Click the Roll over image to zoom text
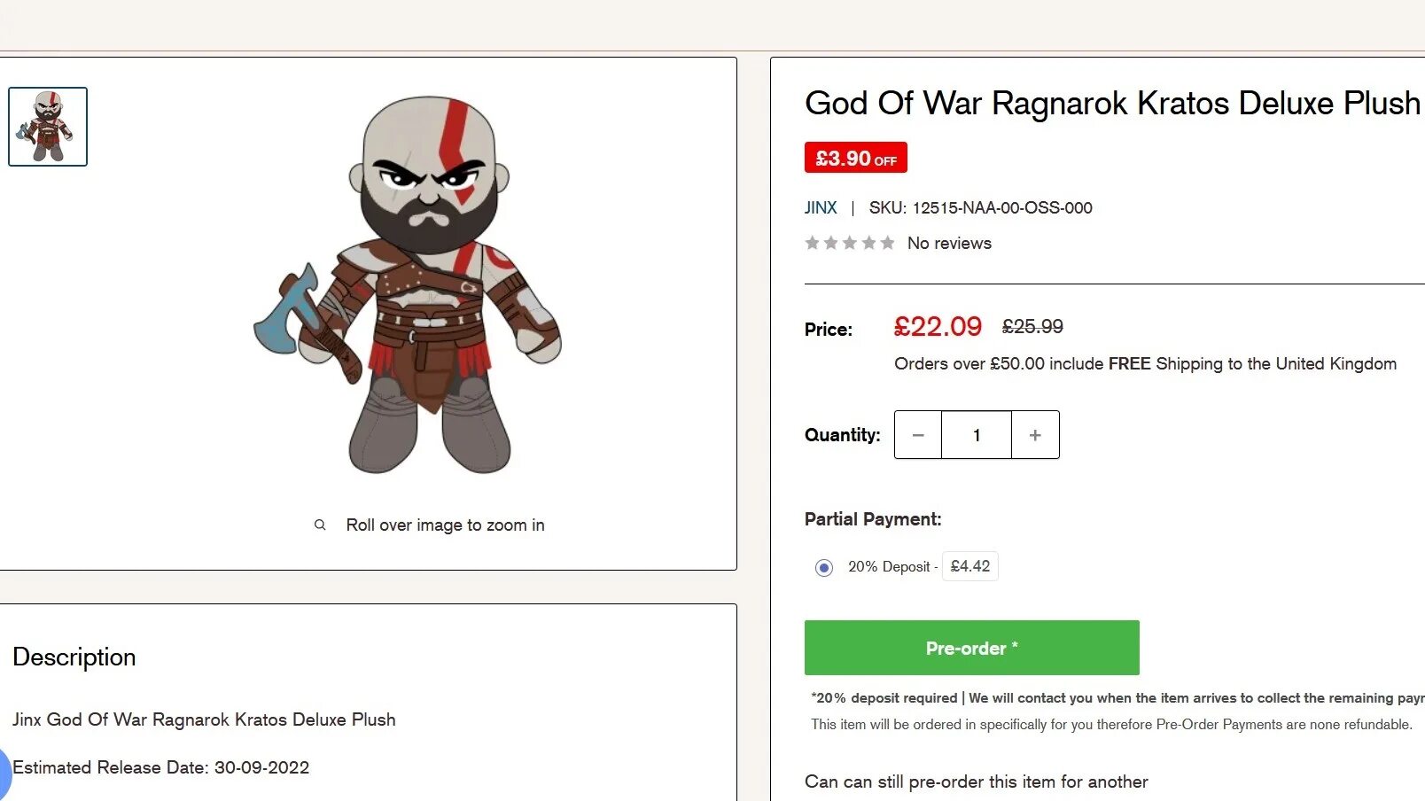Image resolution: width=1425 pixels, height=801 pixels. tap(445, 525)
